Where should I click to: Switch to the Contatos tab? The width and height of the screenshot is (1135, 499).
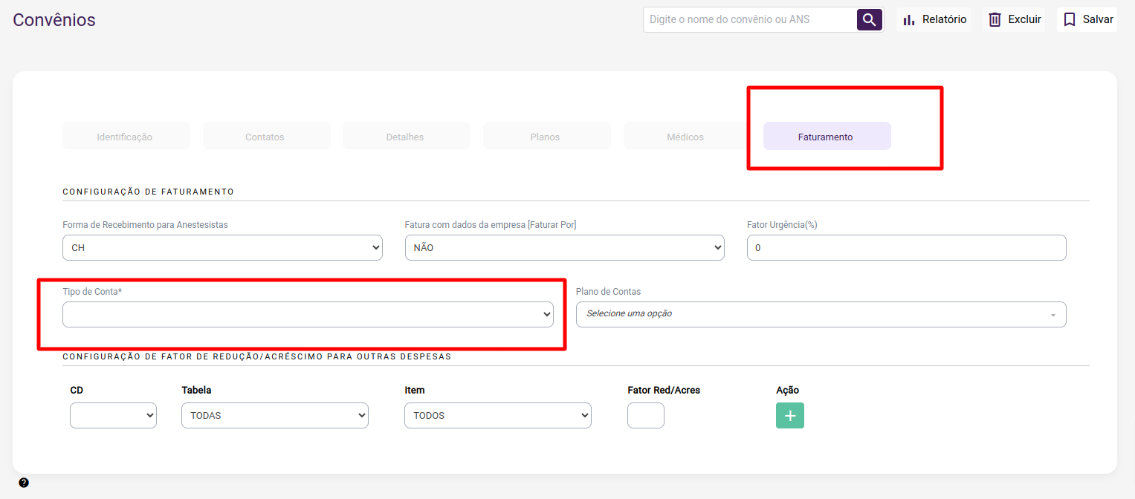265,137
